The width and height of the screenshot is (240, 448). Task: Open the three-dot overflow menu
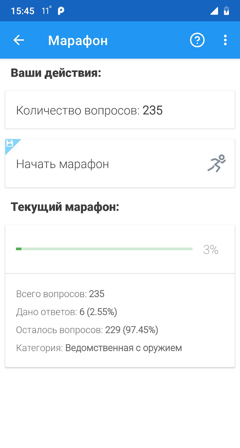(225, 40)
